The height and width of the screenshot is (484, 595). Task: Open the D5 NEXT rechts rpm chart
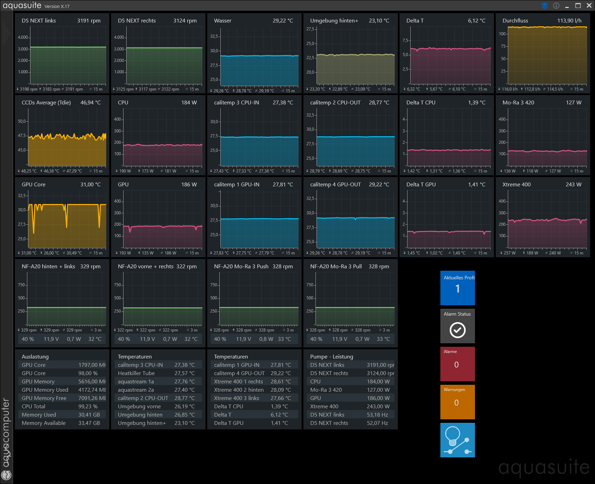point(158,53)
